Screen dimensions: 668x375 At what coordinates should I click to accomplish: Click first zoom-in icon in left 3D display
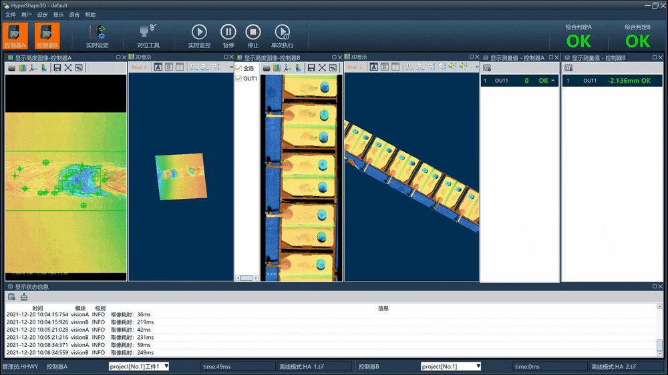pyautogui.click(x=194, y=67)
